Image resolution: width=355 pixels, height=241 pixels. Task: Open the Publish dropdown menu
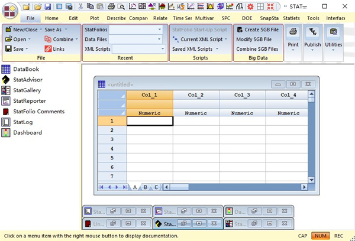click(x=312, y=50)
